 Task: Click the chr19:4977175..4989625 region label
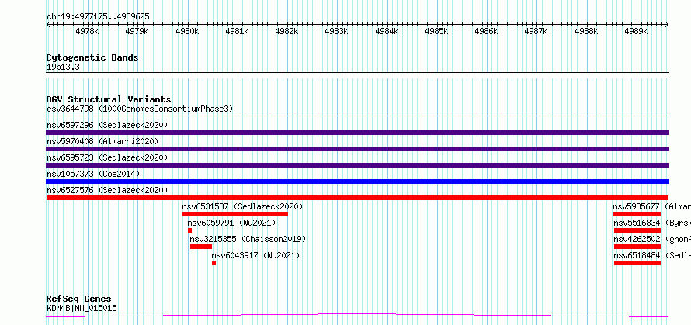click(98, 17)
